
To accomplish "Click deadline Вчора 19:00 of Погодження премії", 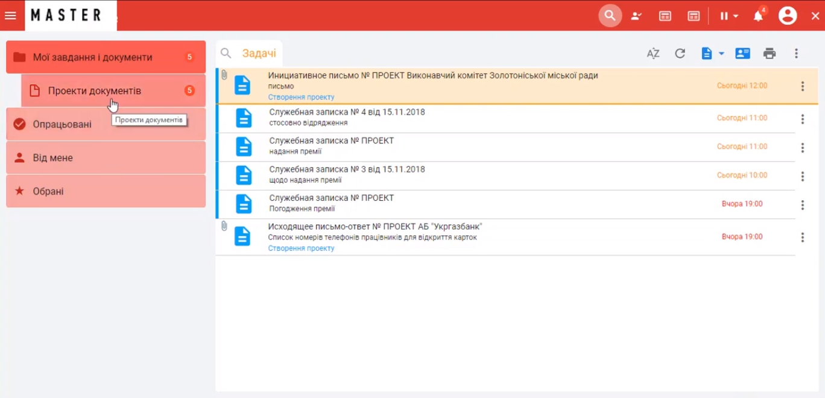I will tap(742, 204).
